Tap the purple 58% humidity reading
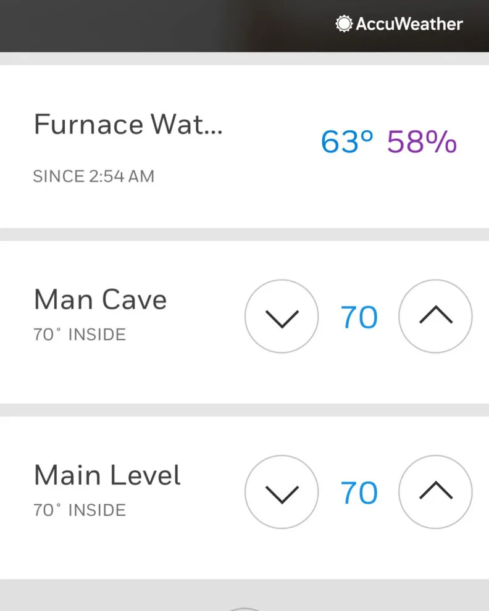 click(x=422, y=141)
